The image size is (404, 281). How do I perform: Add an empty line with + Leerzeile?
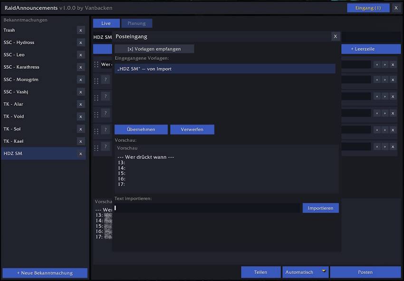371,49
